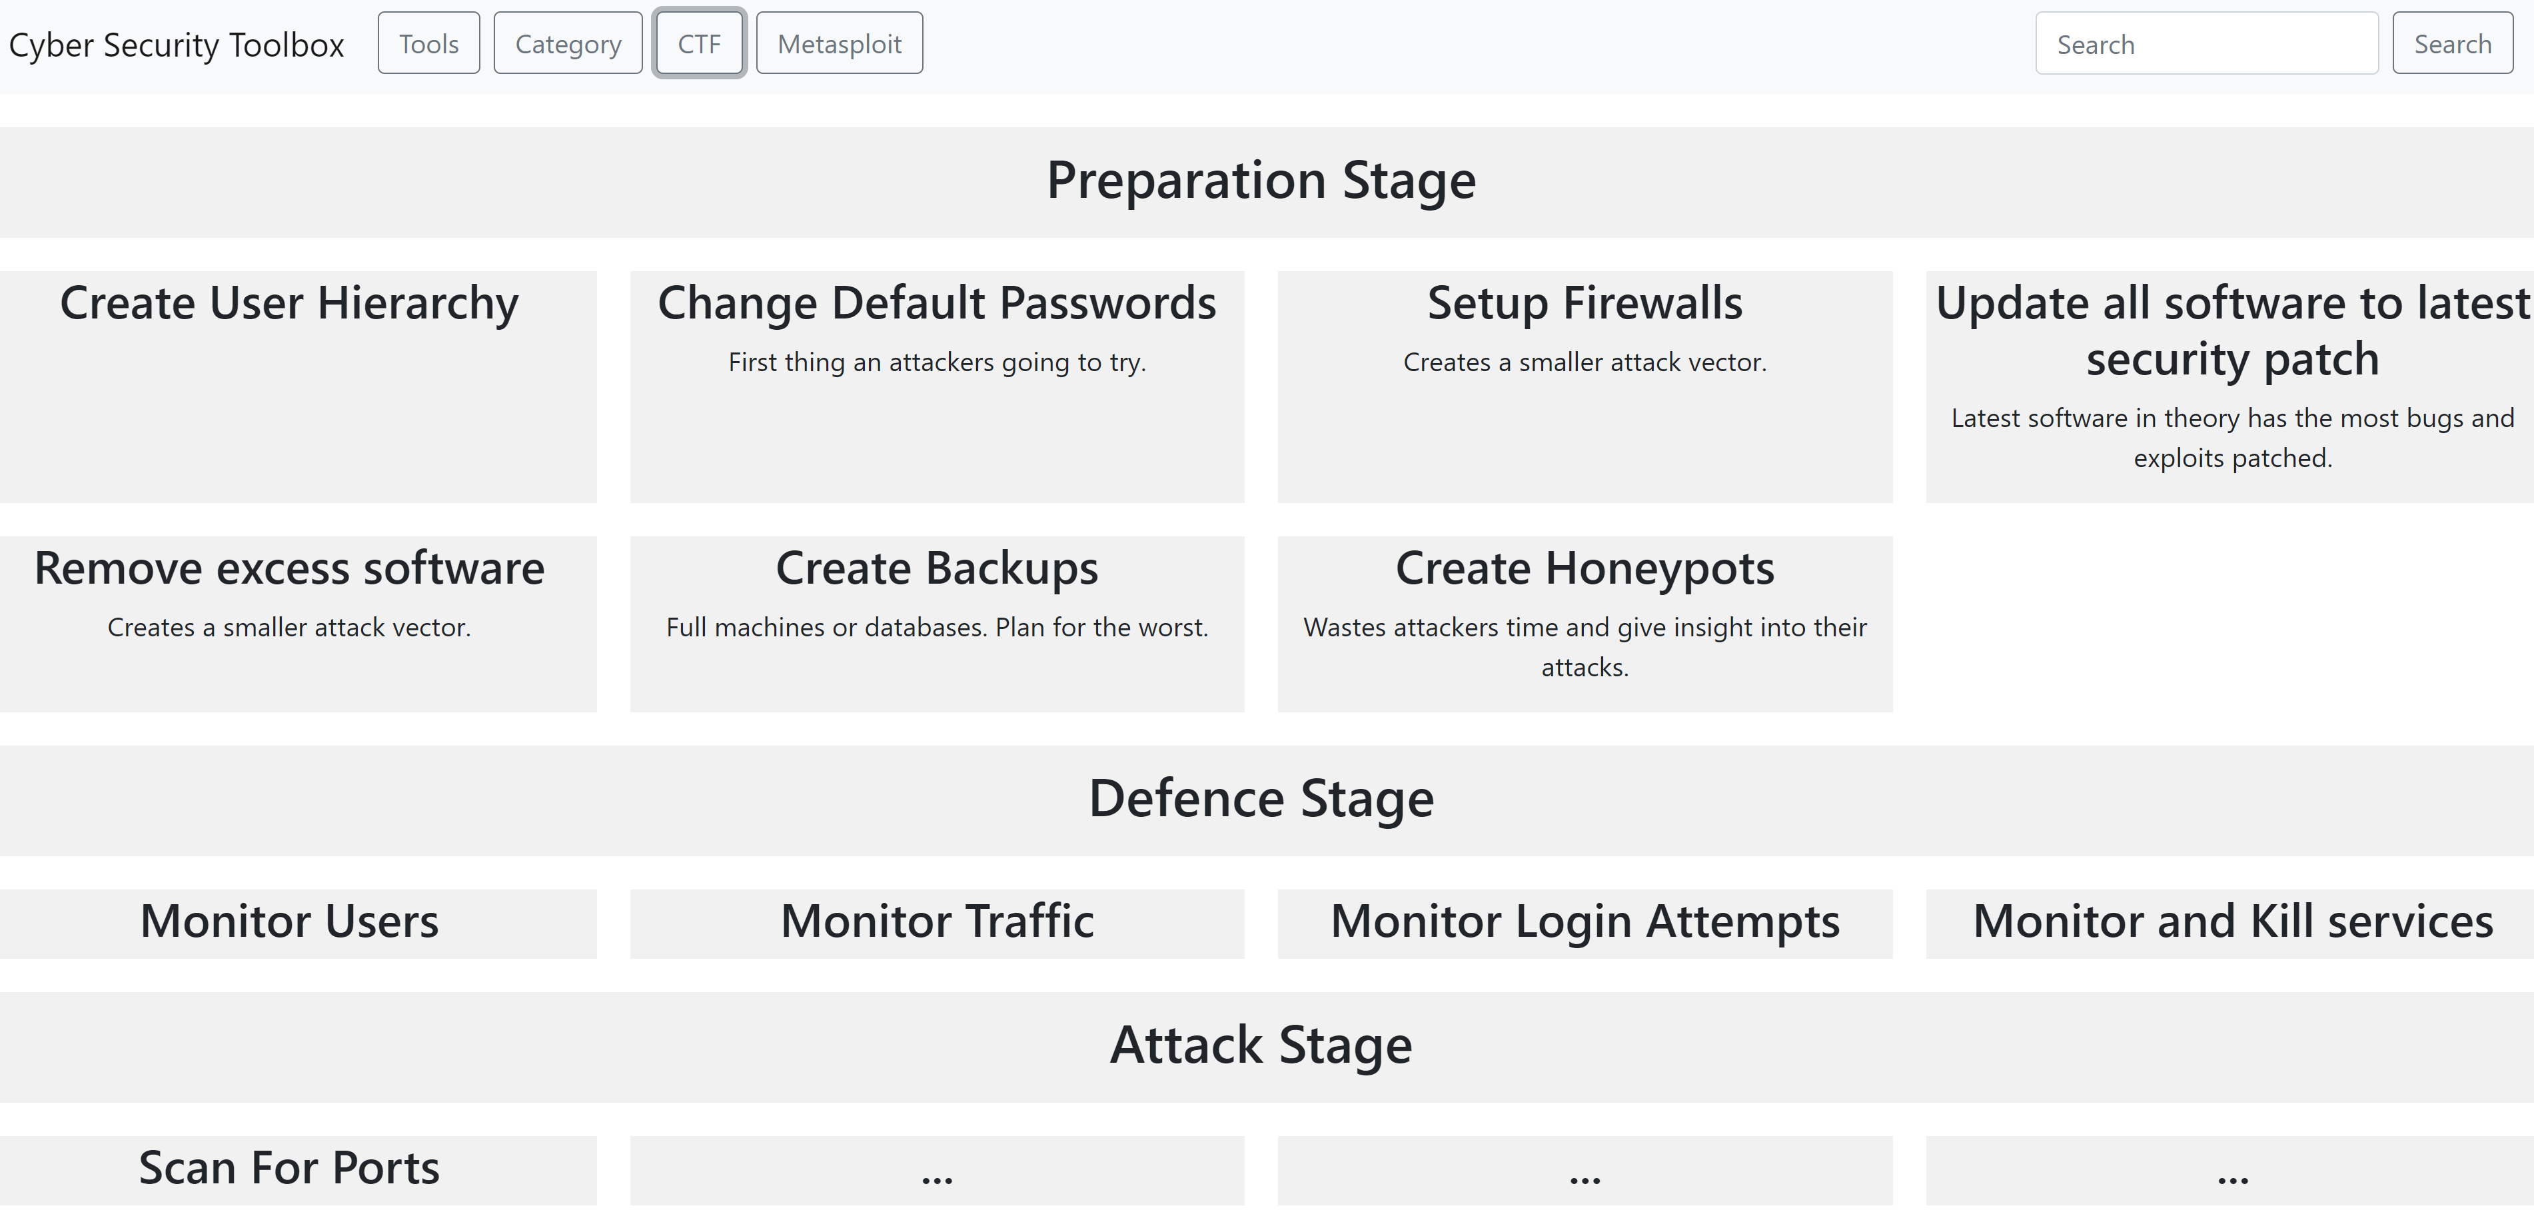Go to the Metasploit page
Viewport: 2534px width, 1222px height.
tap(839, 43)
